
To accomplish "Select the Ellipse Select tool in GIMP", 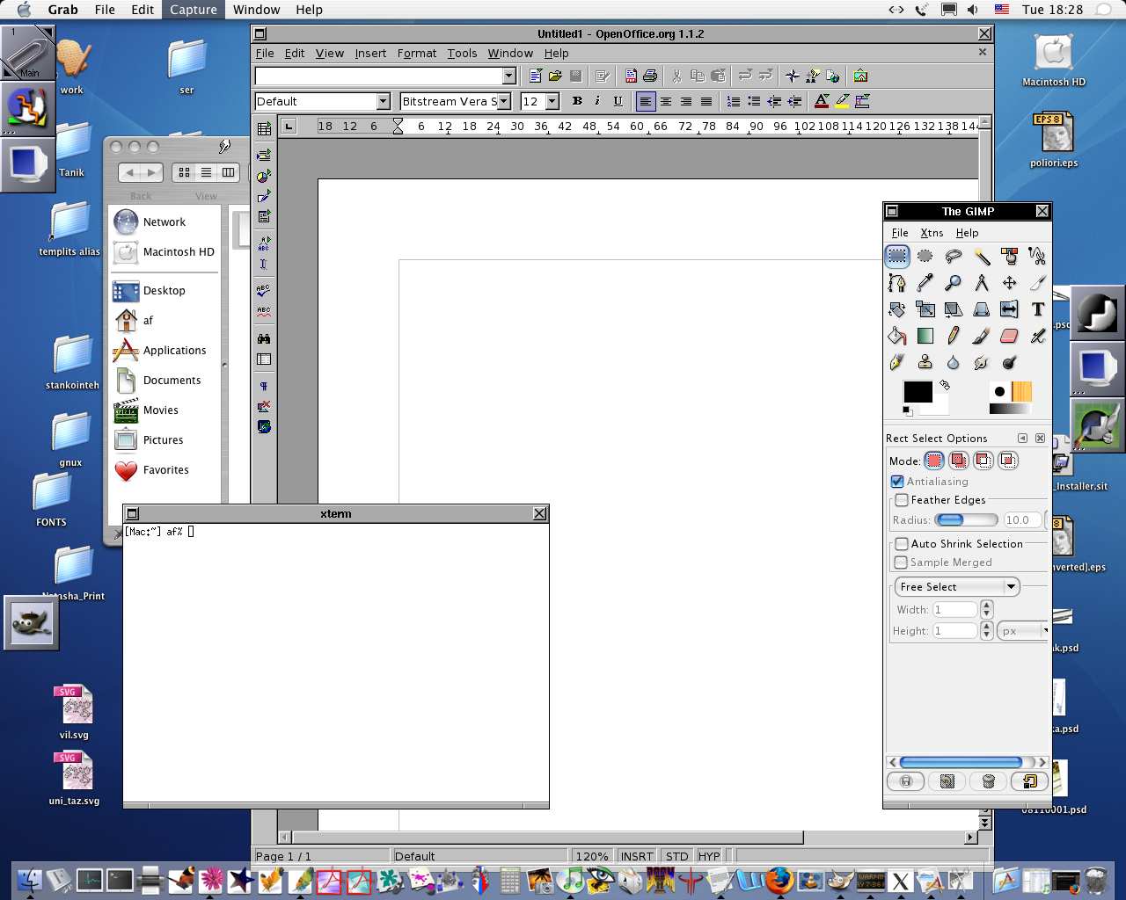I will click(925, 257).
